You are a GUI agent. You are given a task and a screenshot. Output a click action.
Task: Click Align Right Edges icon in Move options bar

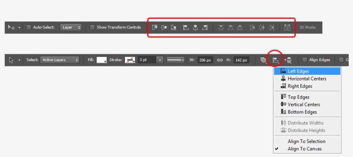pos(204,28)
